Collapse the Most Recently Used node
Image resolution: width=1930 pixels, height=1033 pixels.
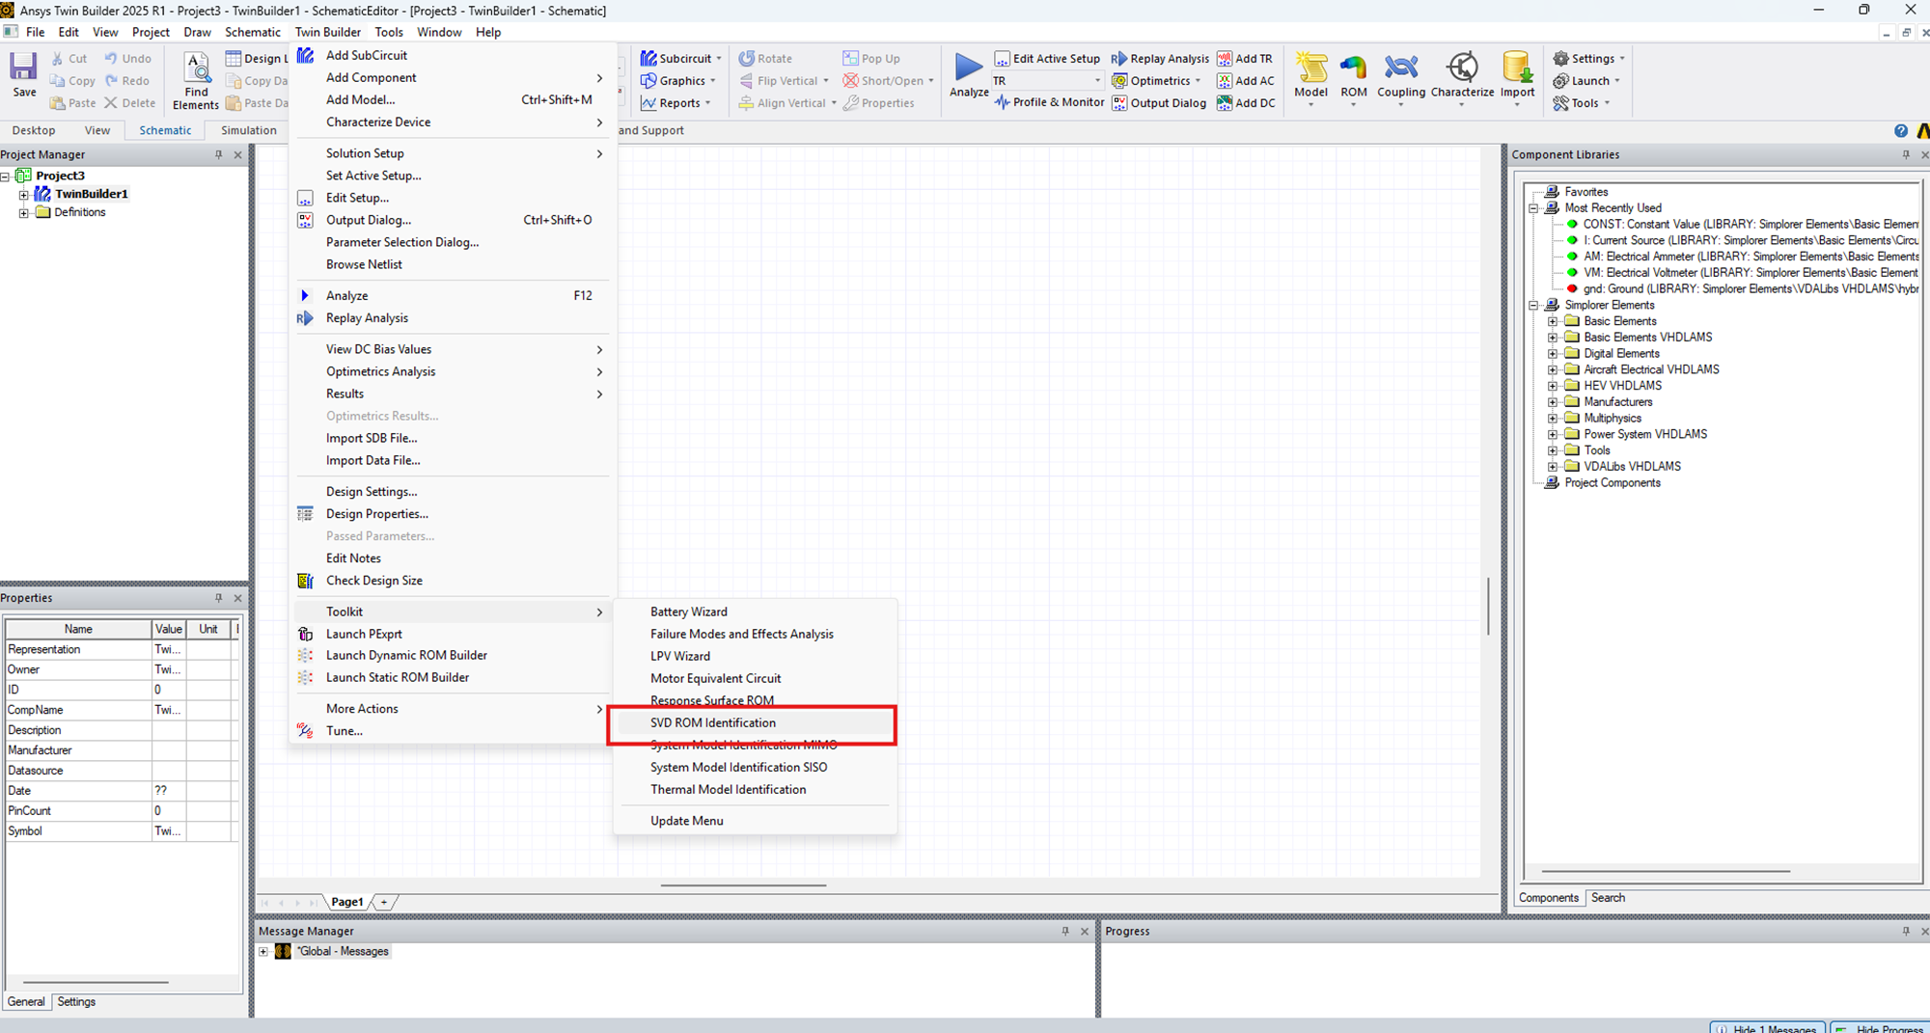click(x=1533, y=208)
